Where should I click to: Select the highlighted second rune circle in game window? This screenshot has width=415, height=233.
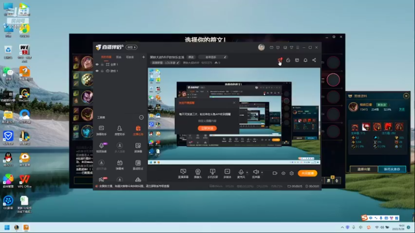333,80
